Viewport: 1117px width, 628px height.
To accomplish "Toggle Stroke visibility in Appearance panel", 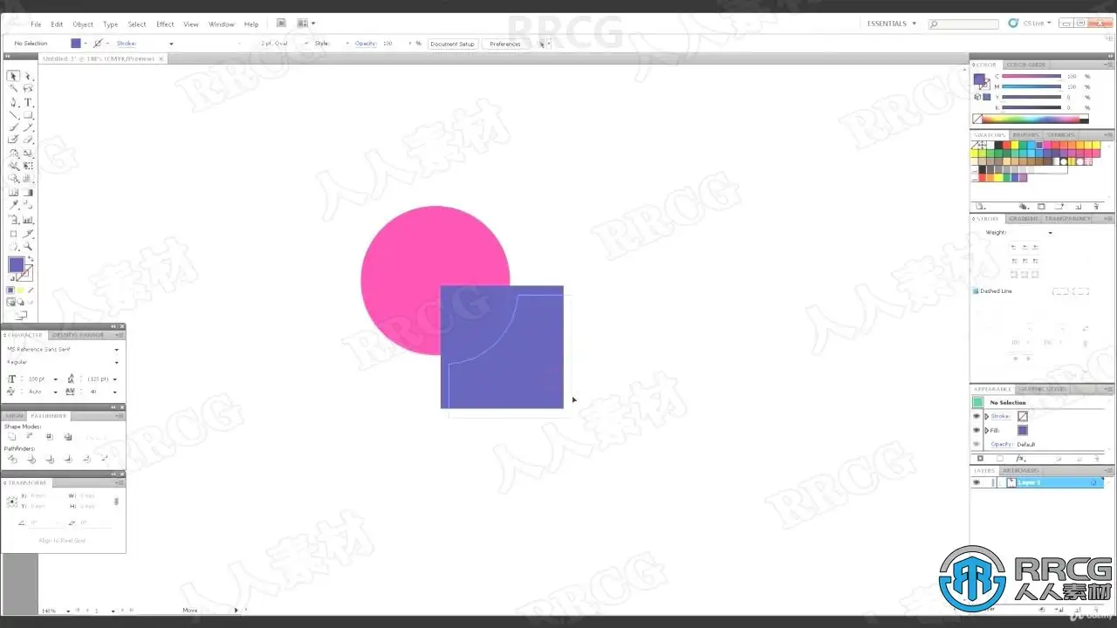I will (x=977, y=416).
